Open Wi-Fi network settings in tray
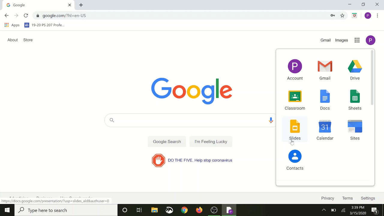384x216 pixels. pyautogui.click(x=343, y=210)
